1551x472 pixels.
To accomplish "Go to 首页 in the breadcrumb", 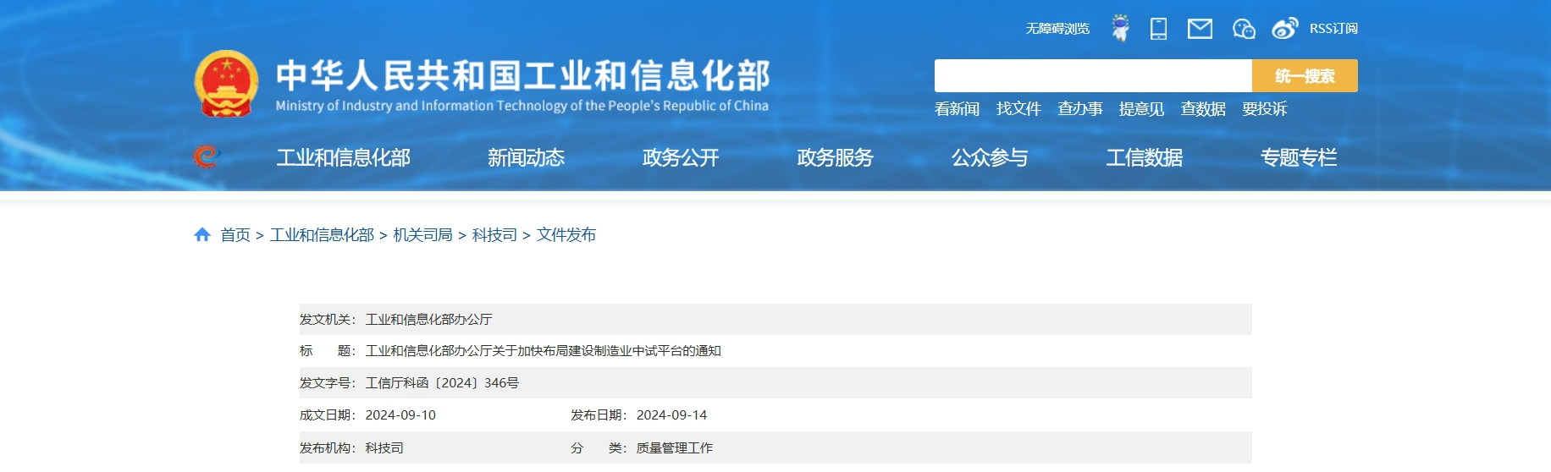I will (235, 235).
